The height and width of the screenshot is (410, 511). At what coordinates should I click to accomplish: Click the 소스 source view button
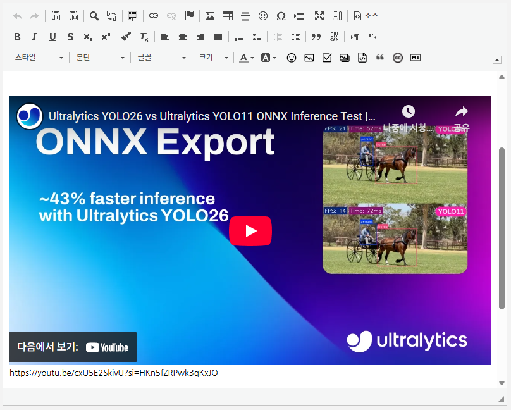pyautogui.click(x=366, y=16)
